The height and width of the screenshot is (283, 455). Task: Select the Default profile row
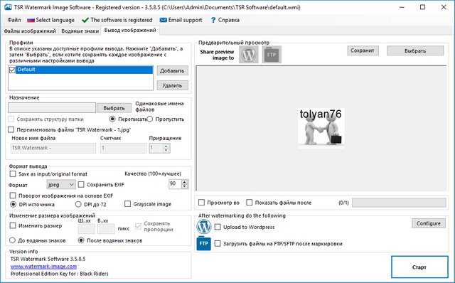click(x=84, y=70)
